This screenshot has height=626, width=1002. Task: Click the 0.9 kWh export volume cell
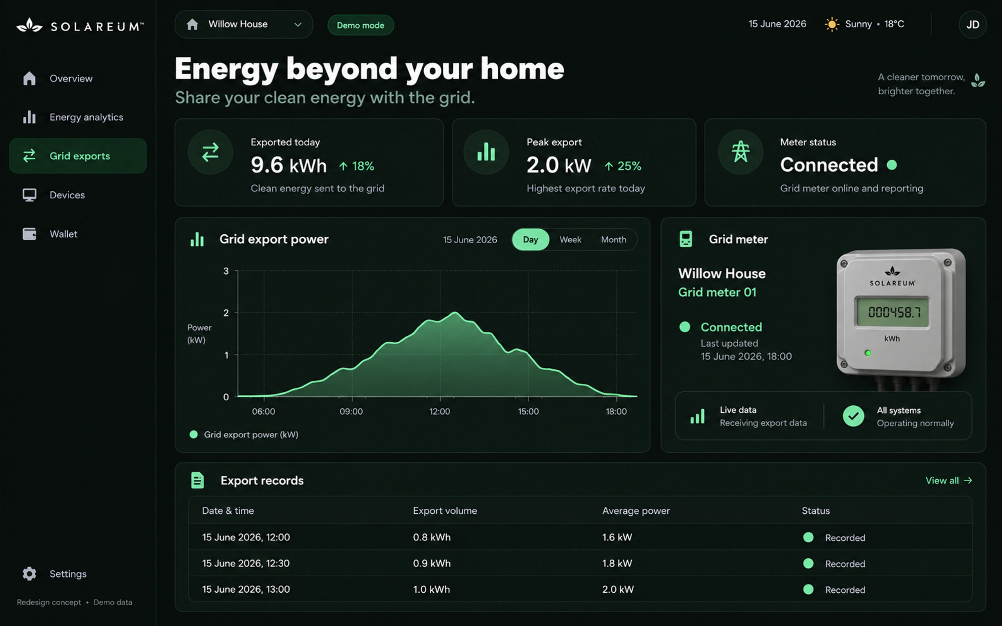point(431,563)
